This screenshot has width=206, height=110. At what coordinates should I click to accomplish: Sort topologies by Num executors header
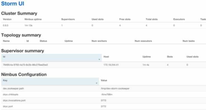click(x=143, y=41)
